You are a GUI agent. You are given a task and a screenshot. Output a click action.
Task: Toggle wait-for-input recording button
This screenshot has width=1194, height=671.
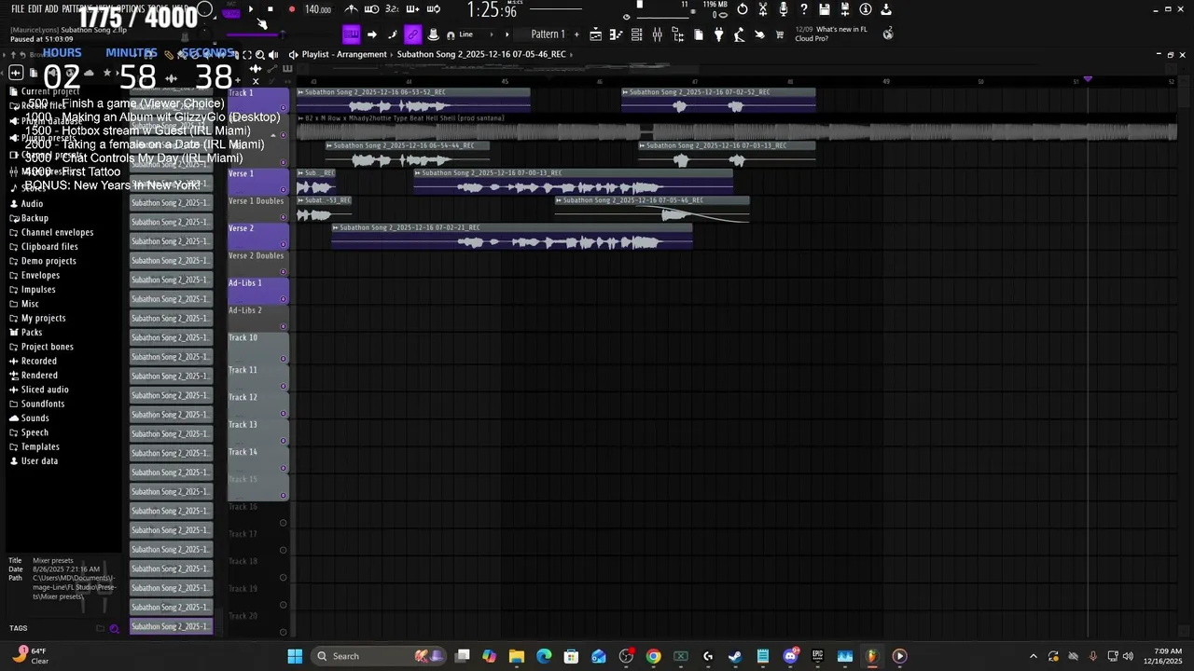pos(372,9)
